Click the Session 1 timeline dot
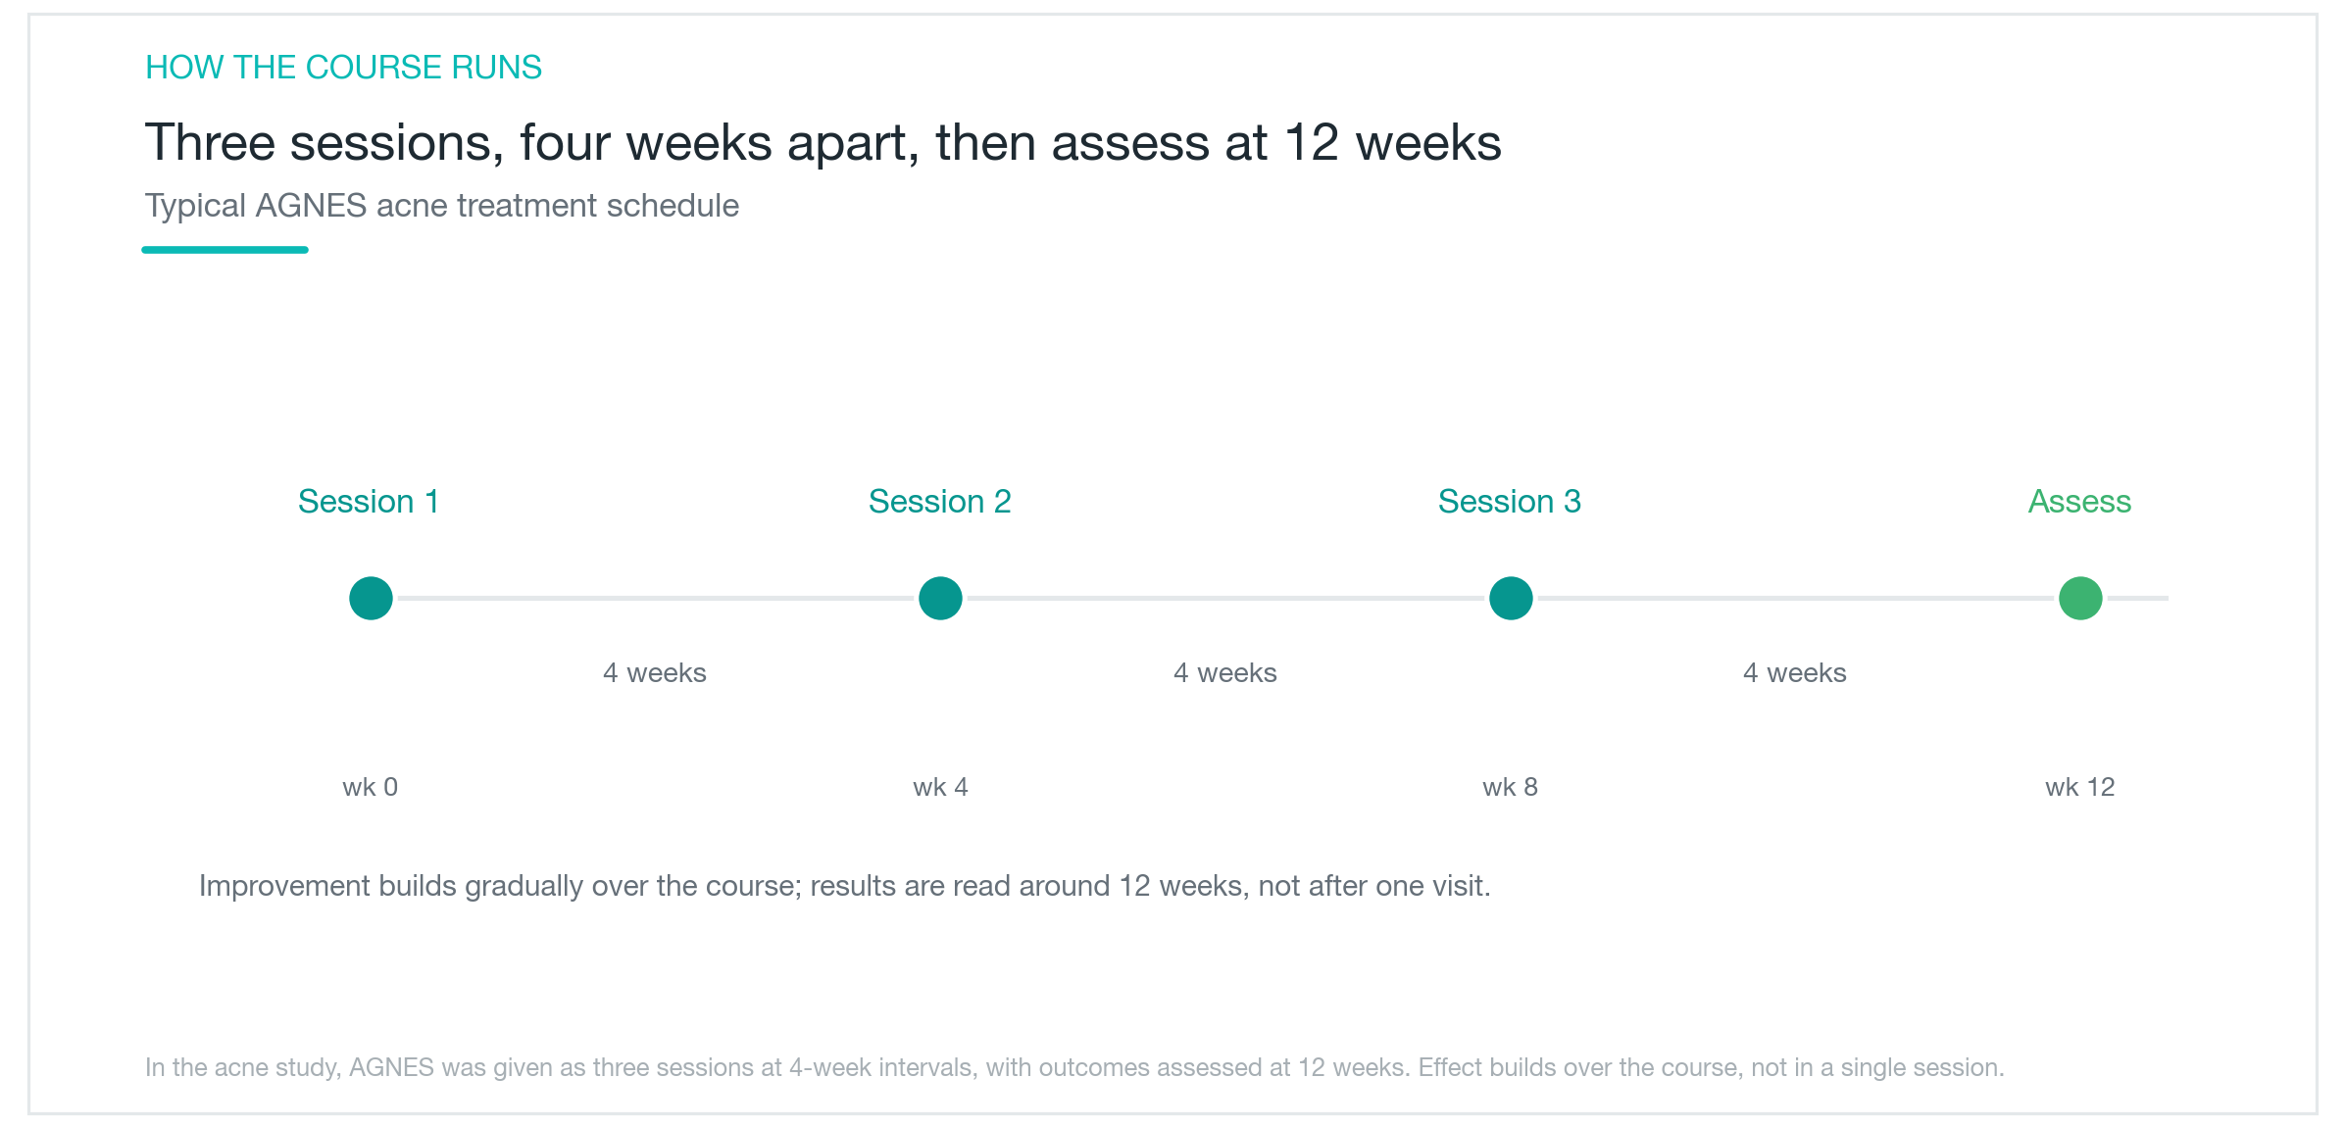The image size is (2345, 1127). (x=371, y=598)
